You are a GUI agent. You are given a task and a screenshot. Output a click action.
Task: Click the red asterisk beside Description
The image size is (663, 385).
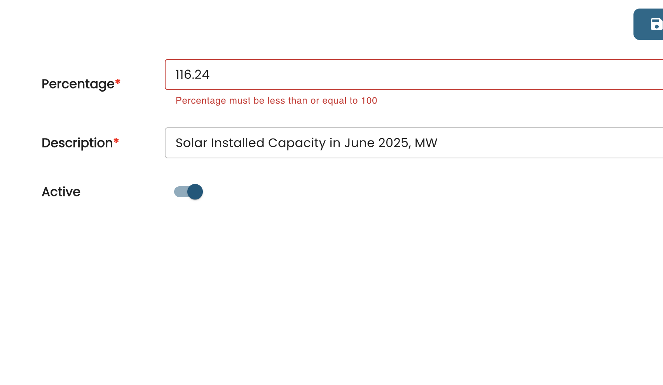click(116, 141)
